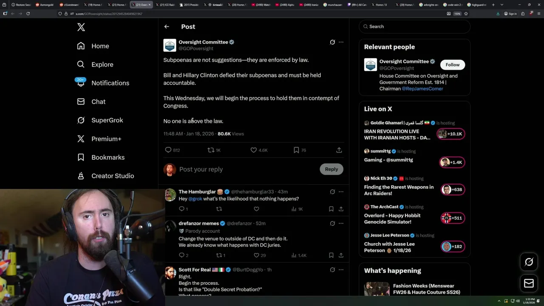Click the Grok icon on the Oversight Committee post
This screenshot has height=306, width=544.
[x=332, y=42]
